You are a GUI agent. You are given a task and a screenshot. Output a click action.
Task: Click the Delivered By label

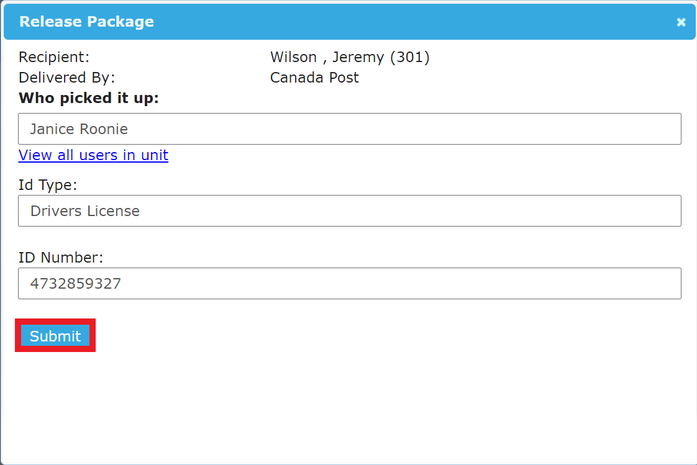tap(66, 77)
